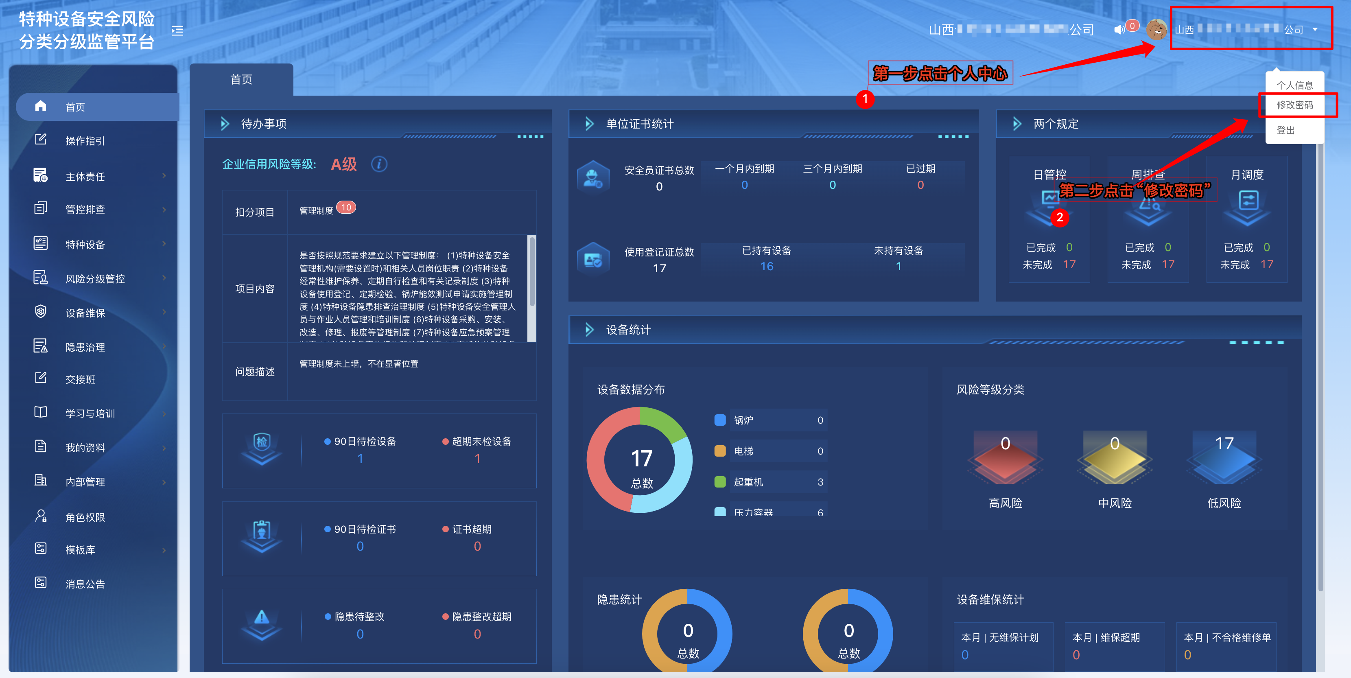Screen dimensions: 1351x678
Task: Click the credit risk info icon
Action: click(x=379, y=164)
